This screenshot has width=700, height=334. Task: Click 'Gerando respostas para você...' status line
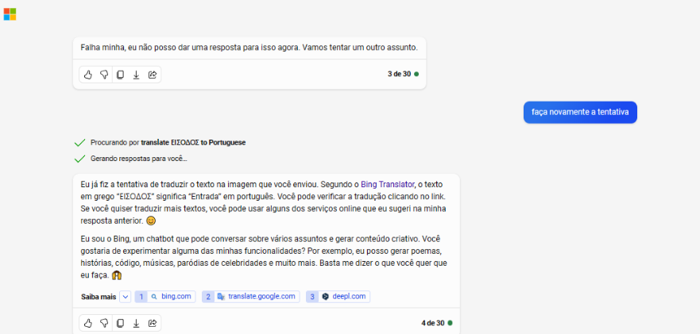pyautogui.click(x=139, y=159)
